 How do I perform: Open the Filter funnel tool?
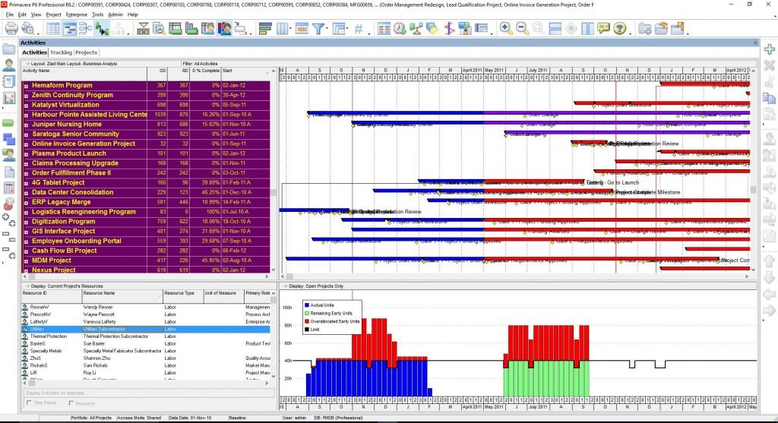[x=318, y=29]
